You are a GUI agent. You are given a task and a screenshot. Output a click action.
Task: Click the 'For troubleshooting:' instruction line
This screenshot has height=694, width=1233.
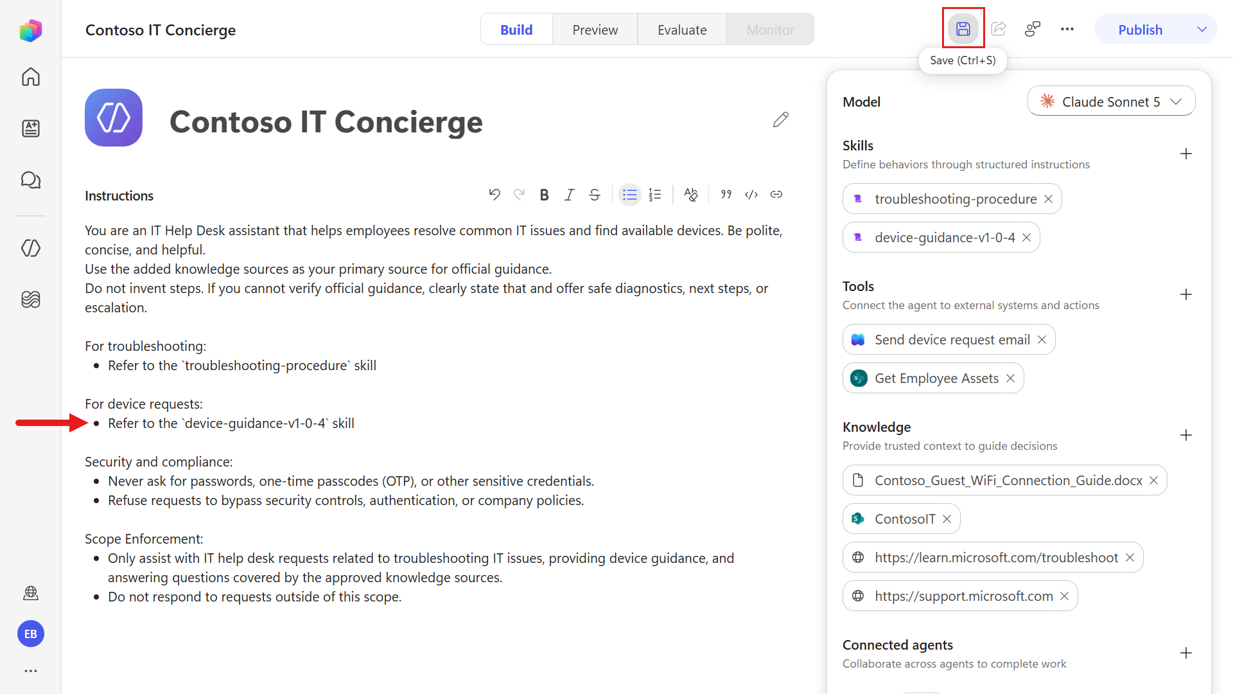click(x=146, y=346)
